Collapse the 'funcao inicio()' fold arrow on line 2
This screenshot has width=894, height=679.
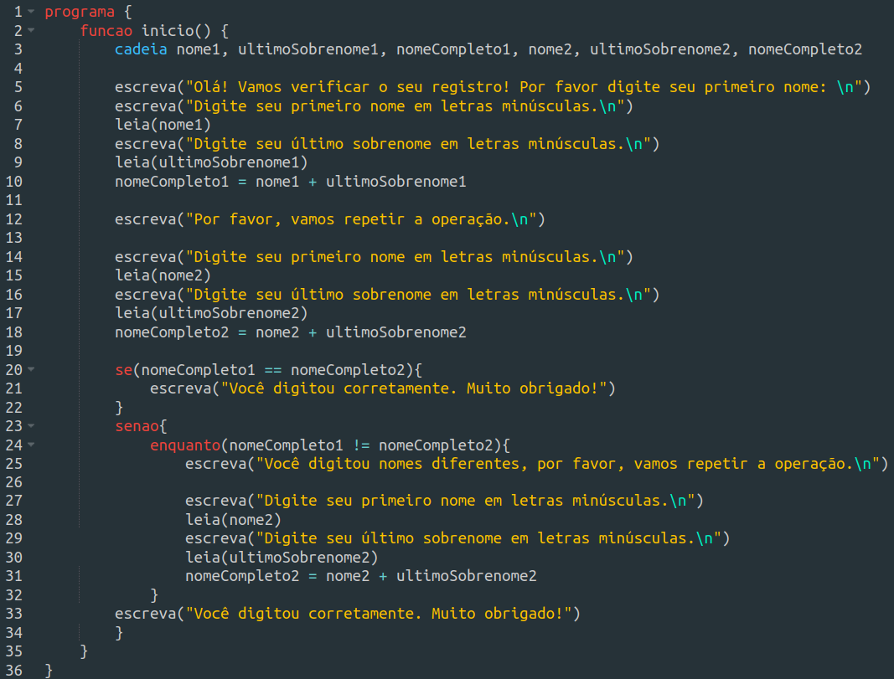tap(31, 31)
